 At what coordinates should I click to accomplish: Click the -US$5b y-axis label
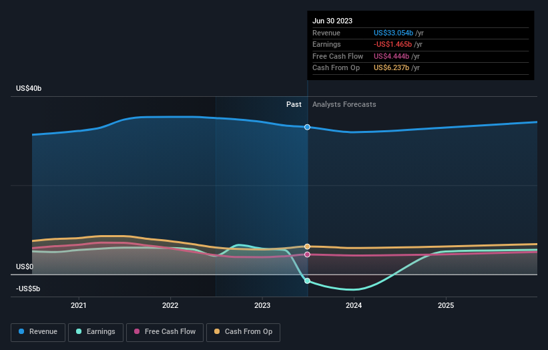point(28,289)
